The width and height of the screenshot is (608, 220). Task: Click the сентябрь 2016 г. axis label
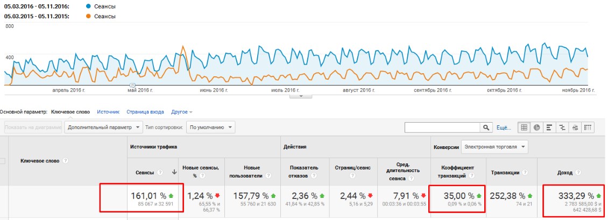pyautogui.click(x=433, y=90)
